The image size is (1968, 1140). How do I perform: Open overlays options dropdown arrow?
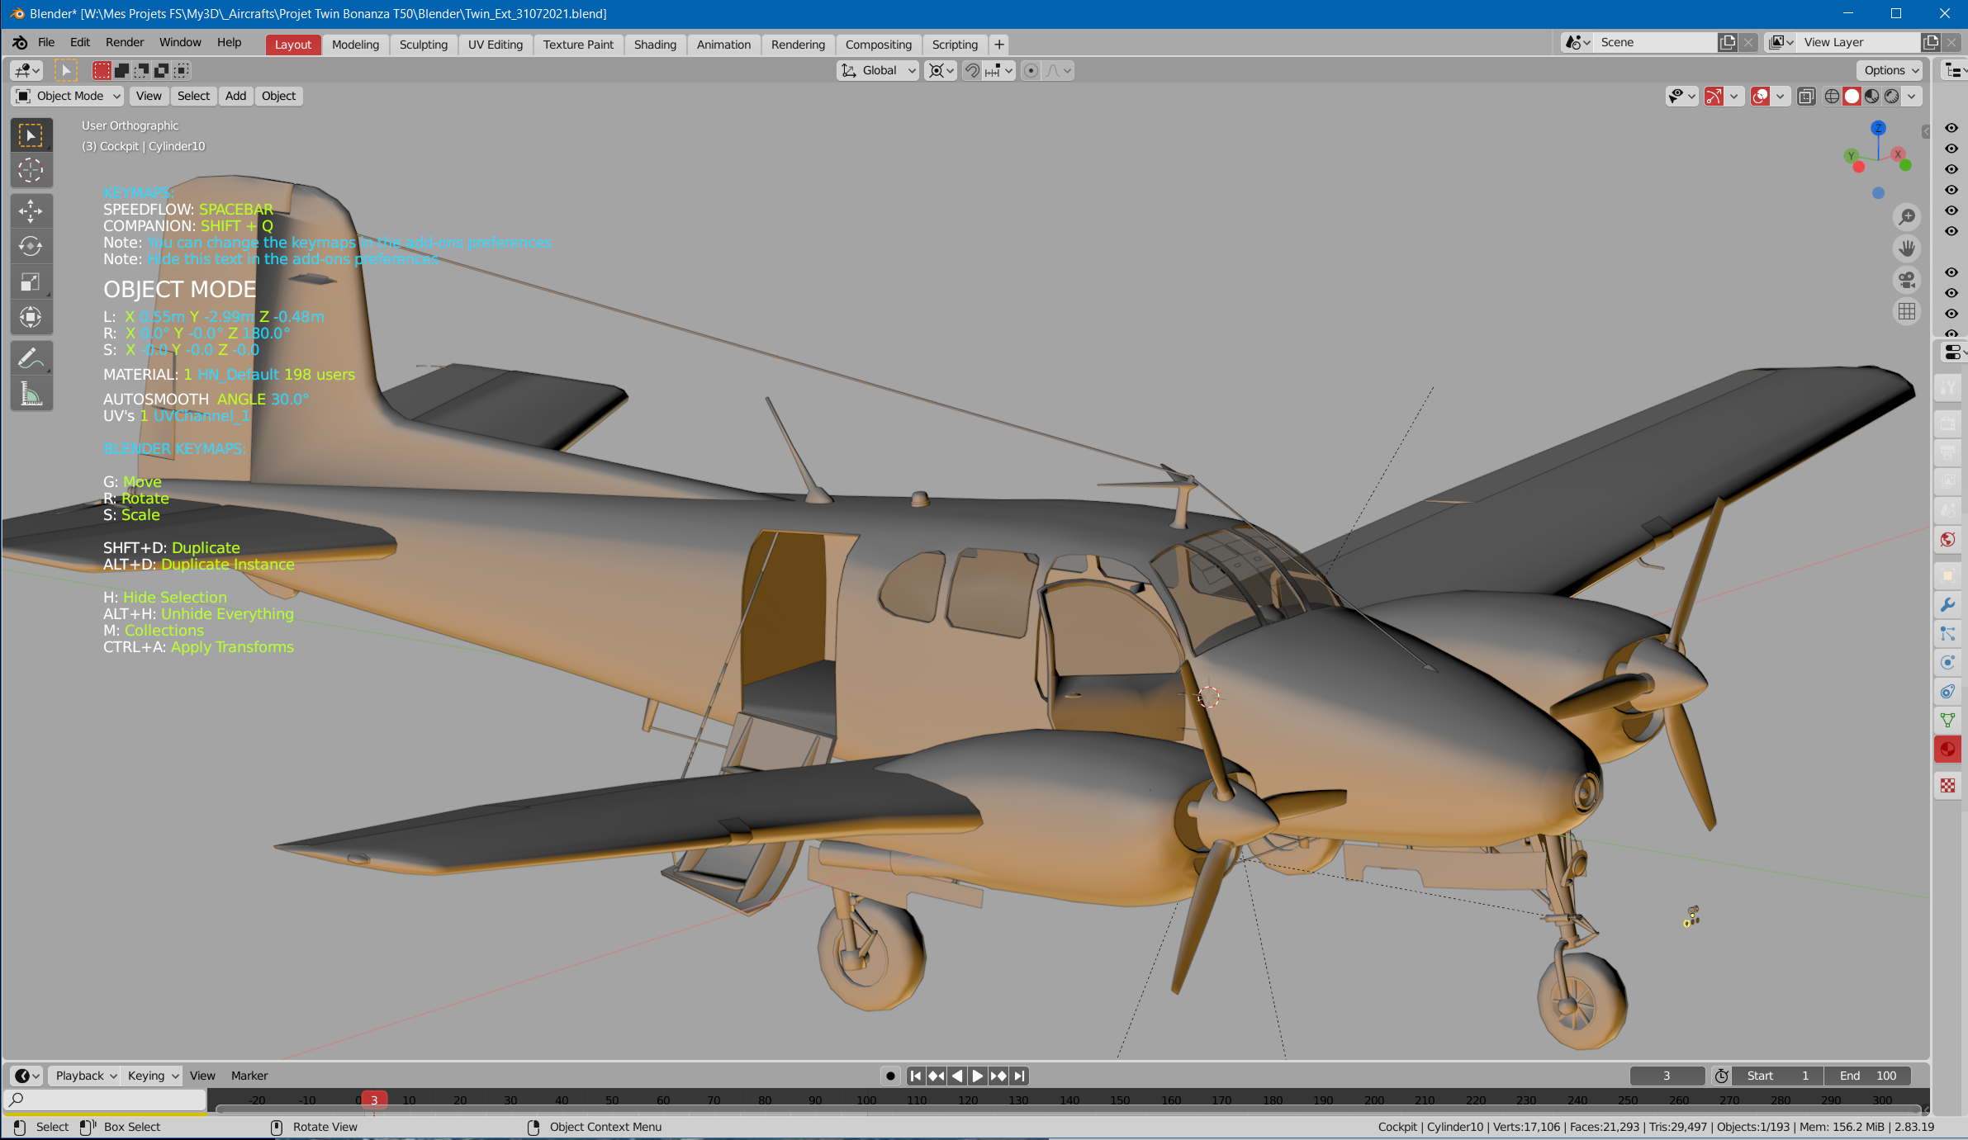pos(1780,97)
